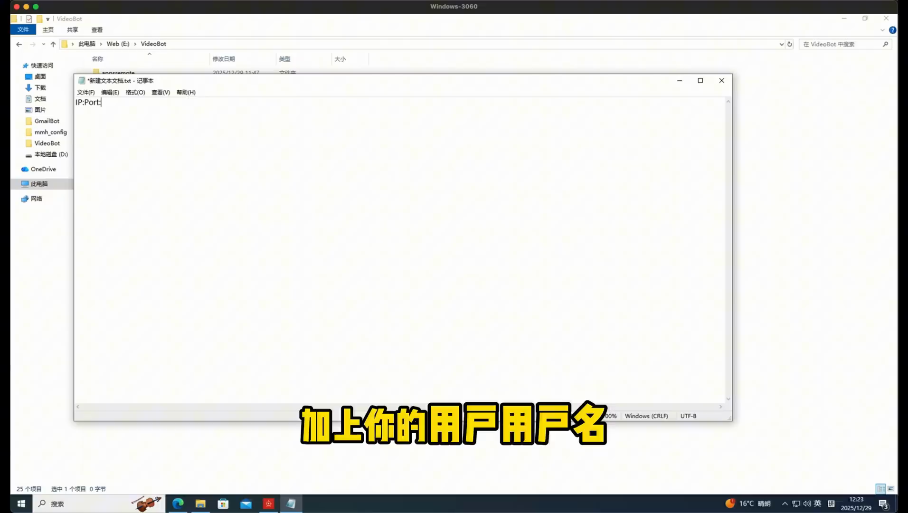This screenshot has height=513, width=908.
Task: Open Notepad 查看(V) menu
Action: (161, 92)
